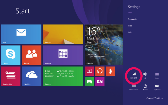Launch the Skype tile
The image size is (168, 105).
coord(10,55)
